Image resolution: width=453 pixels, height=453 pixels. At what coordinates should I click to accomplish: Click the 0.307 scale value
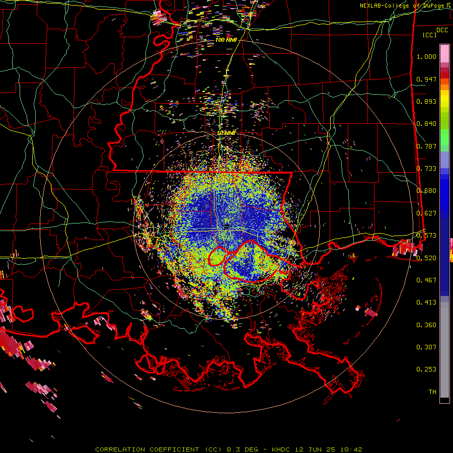pos(426,347)
